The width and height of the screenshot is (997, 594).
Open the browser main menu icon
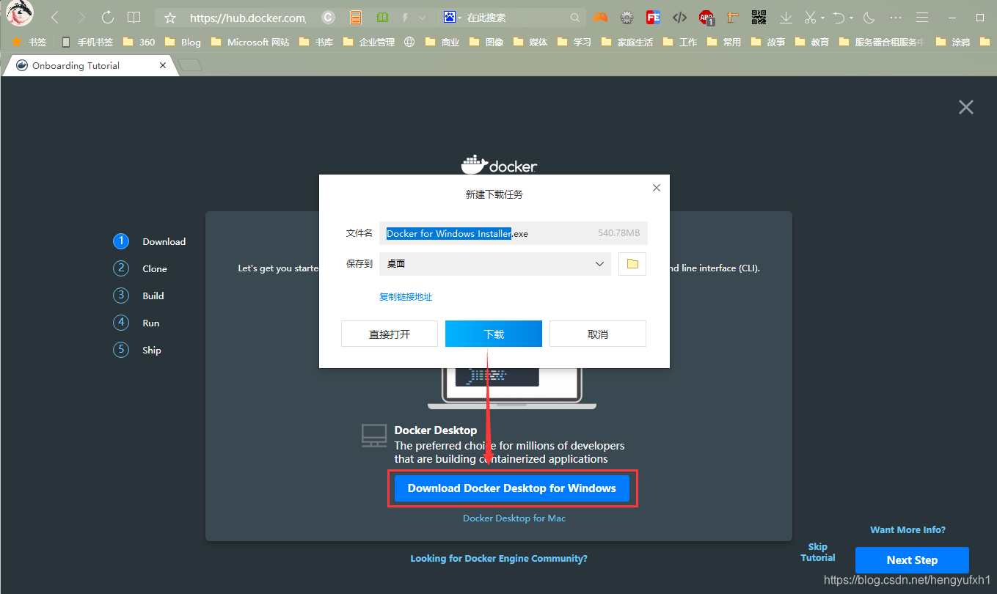click(x=922, y=18)
